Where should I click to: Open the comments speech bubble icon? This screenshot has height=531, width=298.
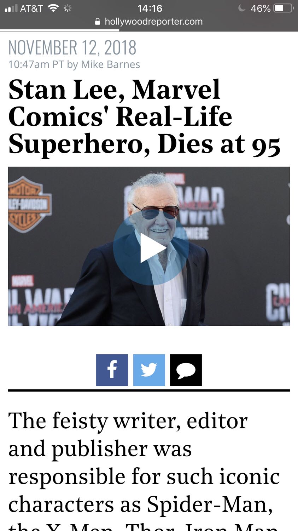pyautogui.click(x=186, y=370)
